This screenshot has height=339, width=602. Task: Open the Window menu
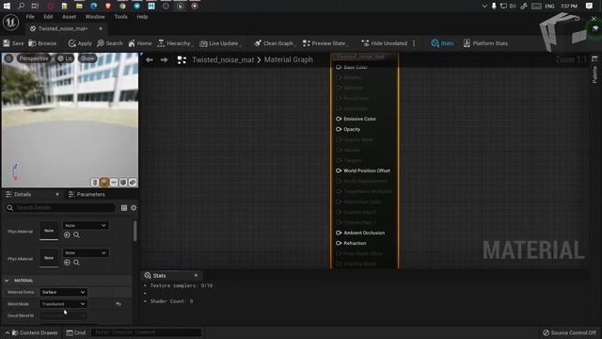coord(95,17)
